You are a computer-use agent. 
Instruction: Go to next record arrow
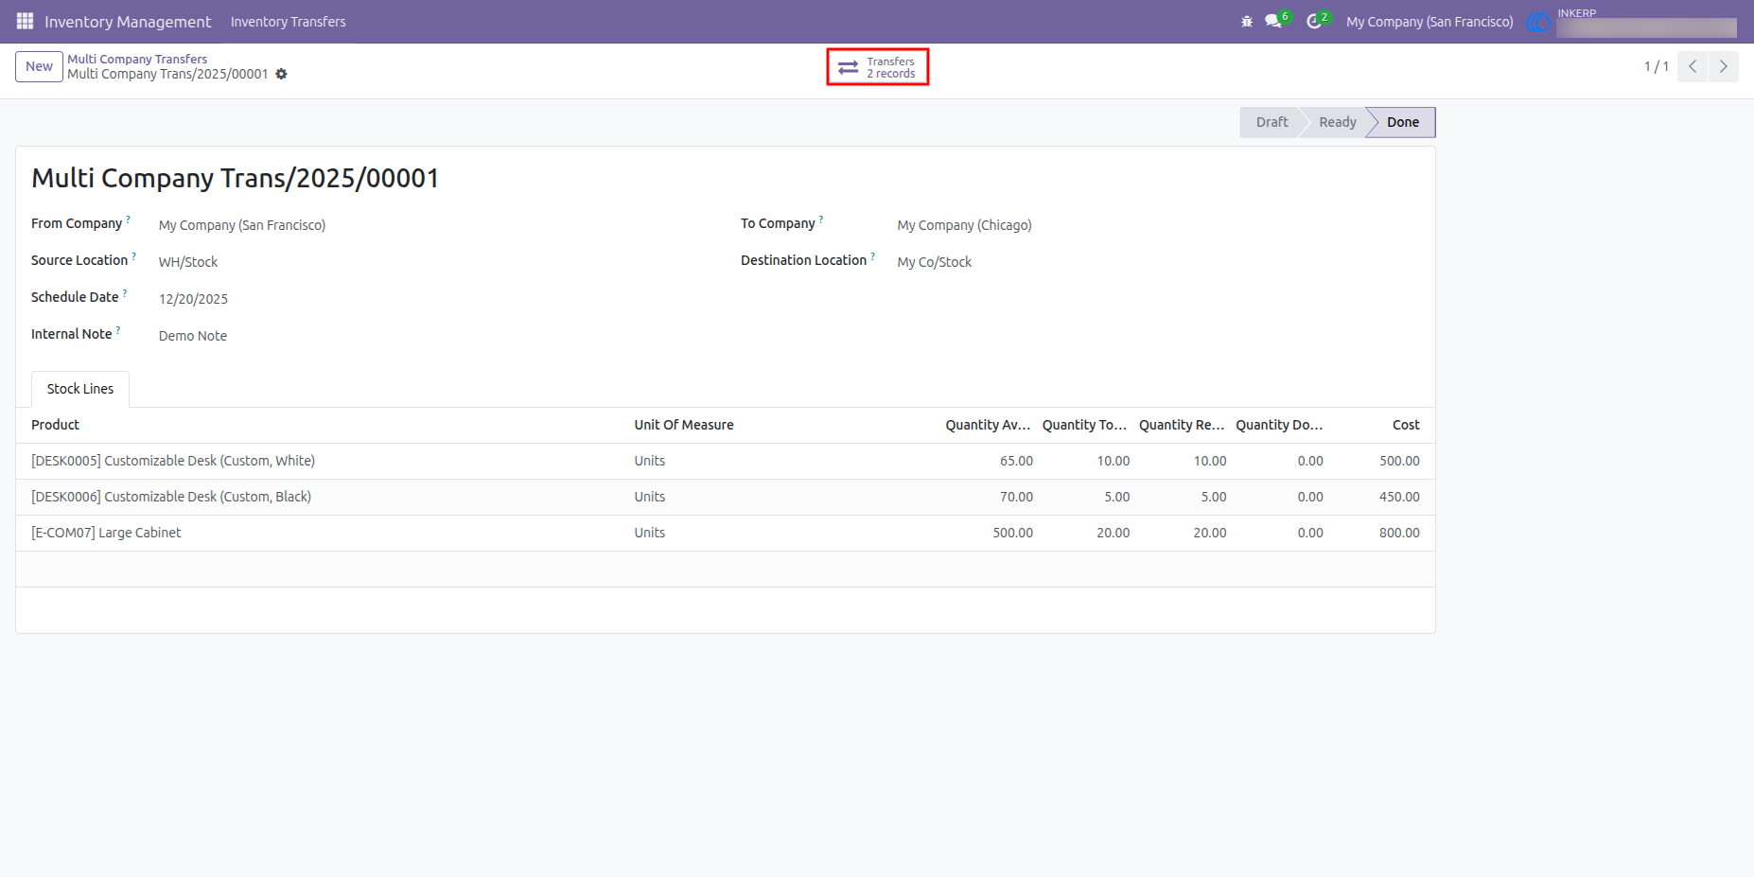pos(1723,66)
